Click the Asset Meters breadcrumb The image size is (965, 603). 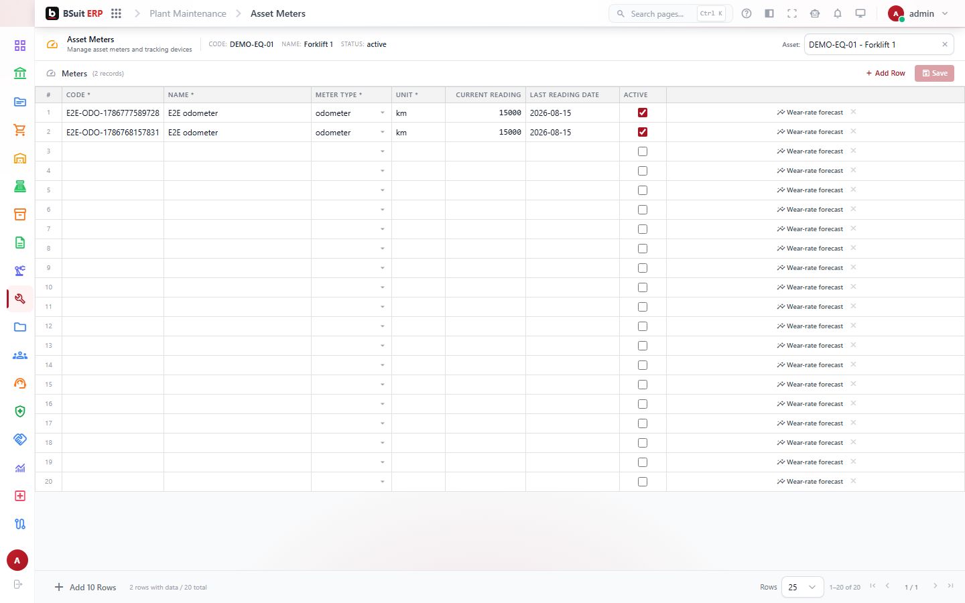278,13
